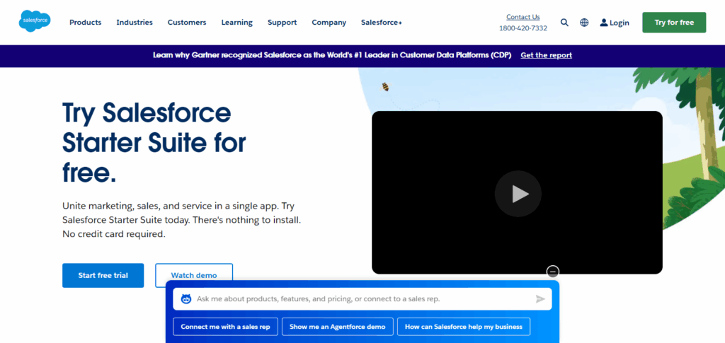Viewport: 725px width, 343px height.
Task: Click the Start free trial button
Action: (103, 276)
